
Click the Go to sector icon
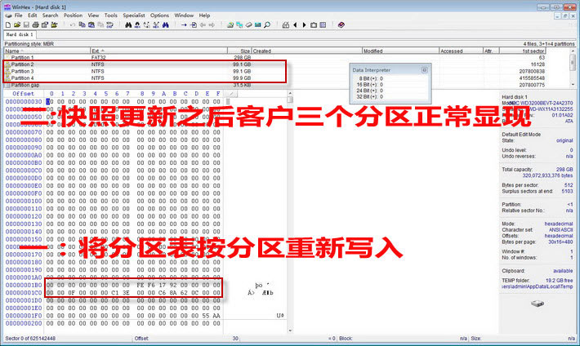click(x=193, y=24)
